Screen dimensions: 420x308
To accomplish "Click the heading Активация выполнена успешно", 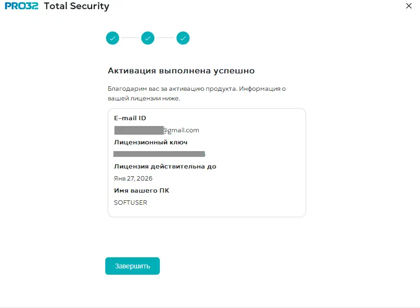I will pos(181,70).
